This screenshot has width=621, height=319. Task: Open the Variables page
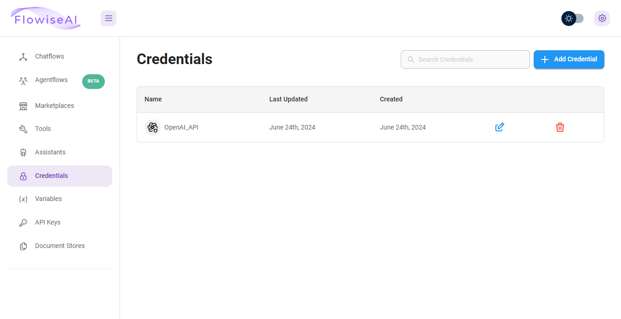pyautogui.click(x=60, y=199)
